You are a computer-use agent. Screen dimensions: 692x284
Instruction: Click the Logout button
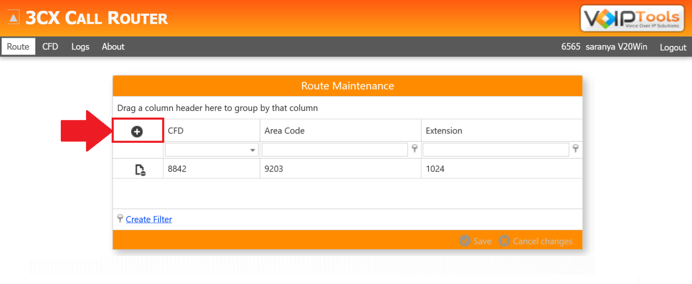[x=673, y=47]
